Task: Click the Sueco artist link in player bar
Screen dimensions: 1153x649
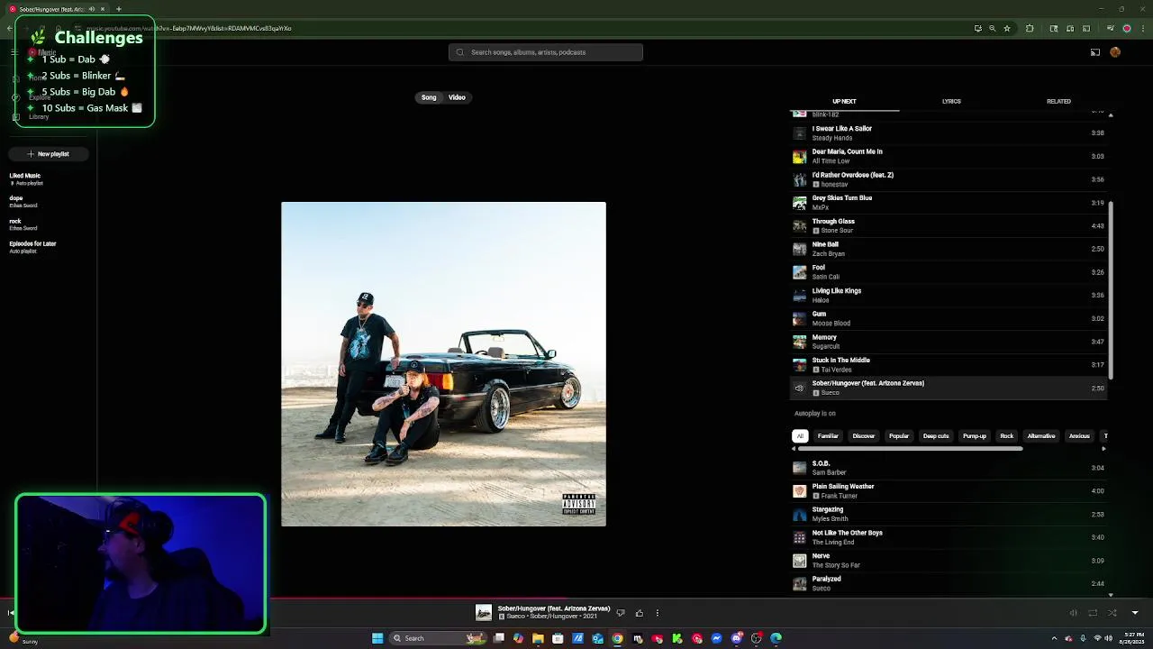Action: 514,617
